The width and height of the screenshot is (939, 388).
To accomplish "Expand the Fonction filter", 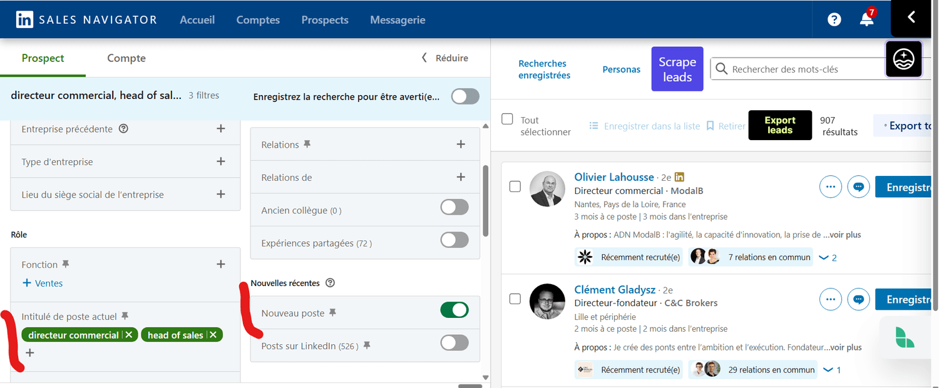I will [220, 264].
